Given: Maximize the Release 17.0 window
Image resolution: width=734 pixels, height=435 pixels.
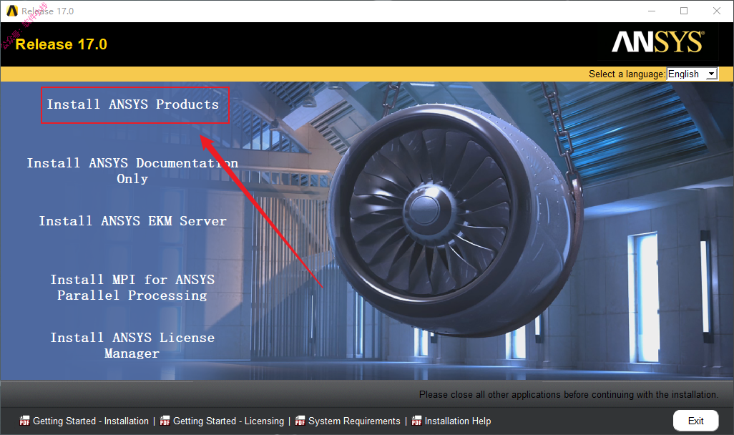Looking at the screenshot, I should [684, 11].
